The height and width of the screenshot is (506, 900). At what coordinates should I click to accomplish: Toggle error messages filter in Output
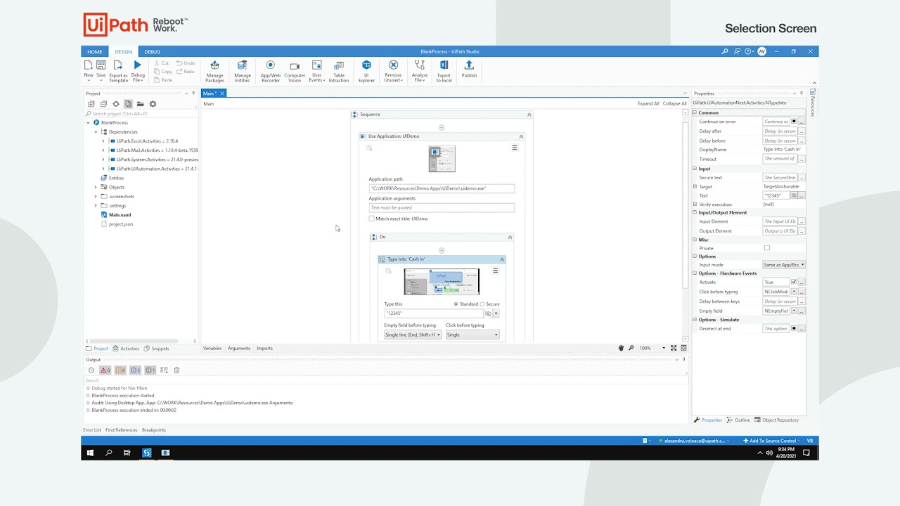pyautogui.click(x=104, y=370)
